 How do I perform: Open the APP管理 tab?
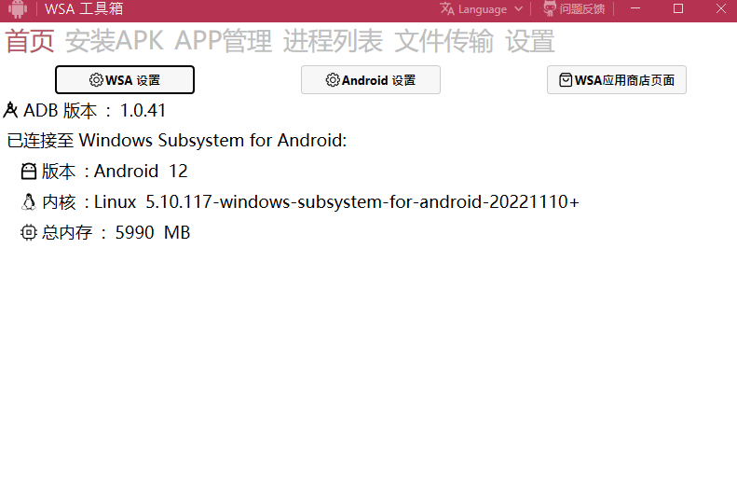pyautogui.click(x=224, y=41)
